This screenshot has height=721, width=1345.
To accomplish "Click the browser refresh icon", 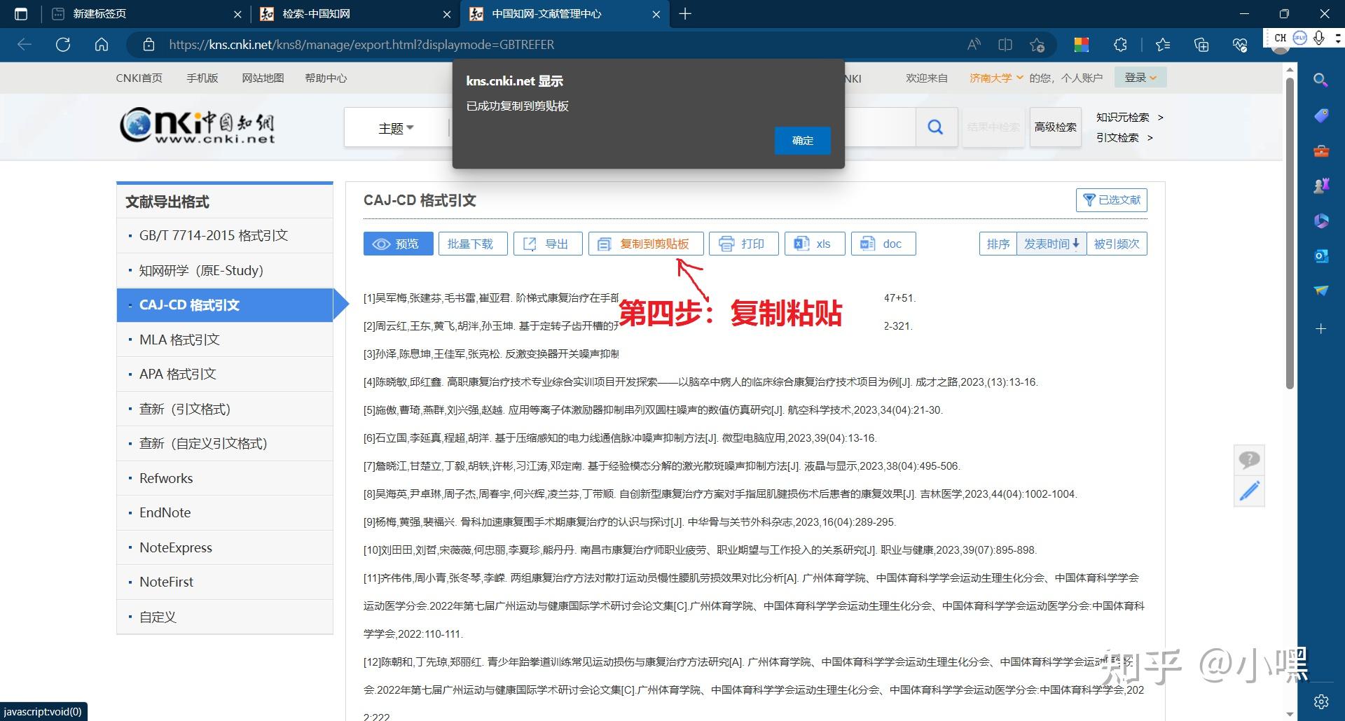I will [x=63, y=45].
